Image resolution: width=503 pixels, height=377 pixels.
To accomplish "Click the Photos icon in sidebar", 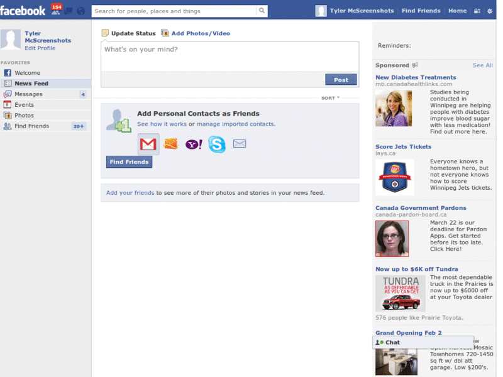I will [x=8, y=115].
